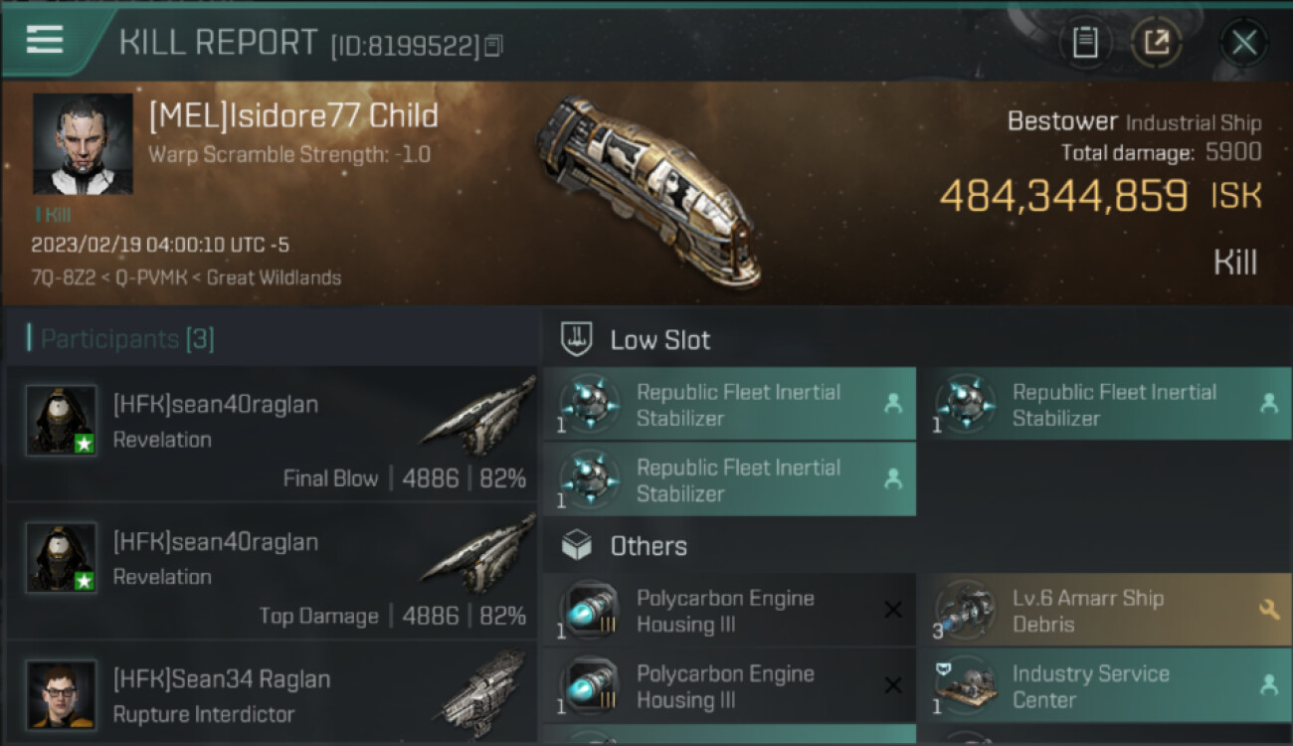
Task: Open sean40raglan's Top Damage entry
Action: (271, 572)
